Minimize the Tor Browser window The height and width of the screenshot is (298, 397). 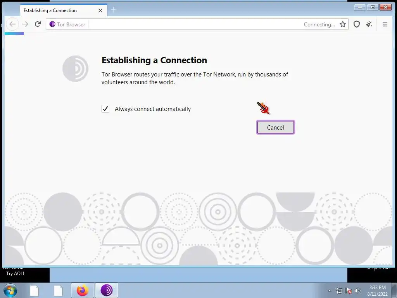[x=360, y=7]
